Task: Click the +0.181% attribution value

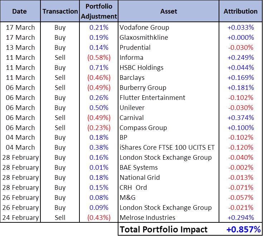Action: coord(241,88)
